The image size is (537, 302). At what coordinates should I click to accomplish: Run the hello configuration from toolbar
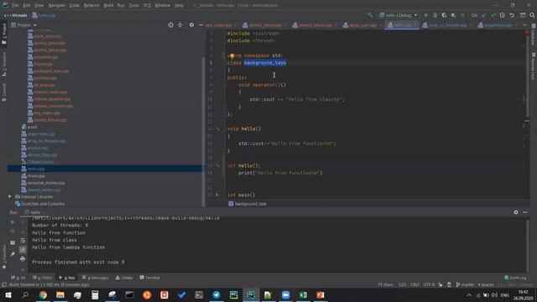(426, 15)
